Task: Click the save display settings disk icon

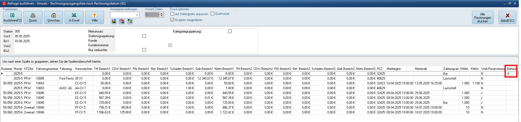Action: [x=114, y=21]
